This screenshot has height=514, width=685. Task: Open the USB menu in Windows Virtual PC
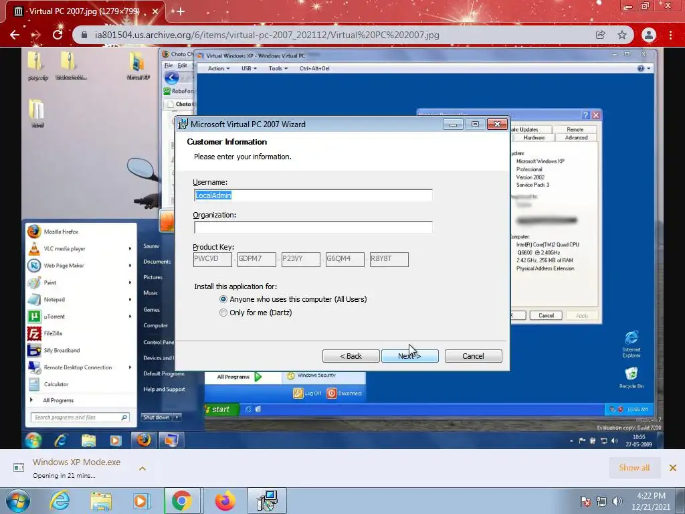249,69
